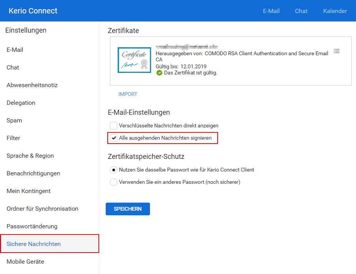Click the IMPORT certificate link

pos(128,94)
